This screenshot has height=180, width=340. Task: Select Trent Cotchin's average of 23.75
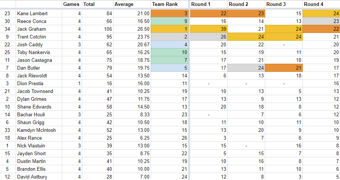(x=132, y=37)
